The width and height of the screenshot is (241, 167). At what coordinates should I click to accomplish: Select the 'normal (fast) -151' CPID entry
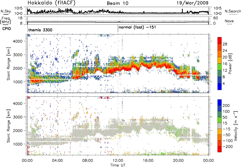point(137,27)
